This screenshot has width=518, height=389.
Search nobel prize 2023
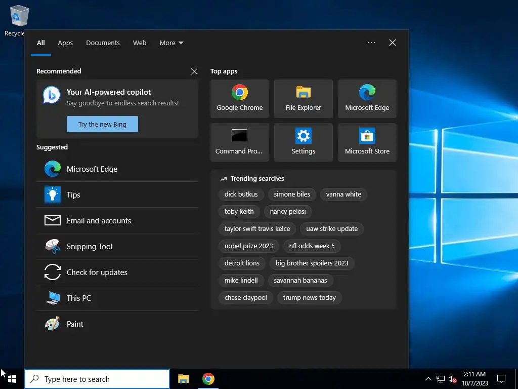(x=248, y=246)
